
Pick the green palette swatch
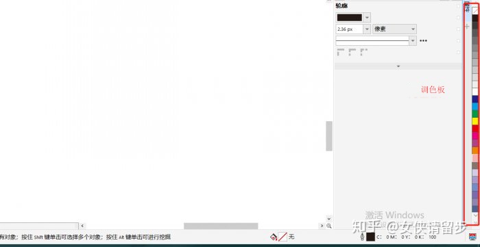[475, 114]
